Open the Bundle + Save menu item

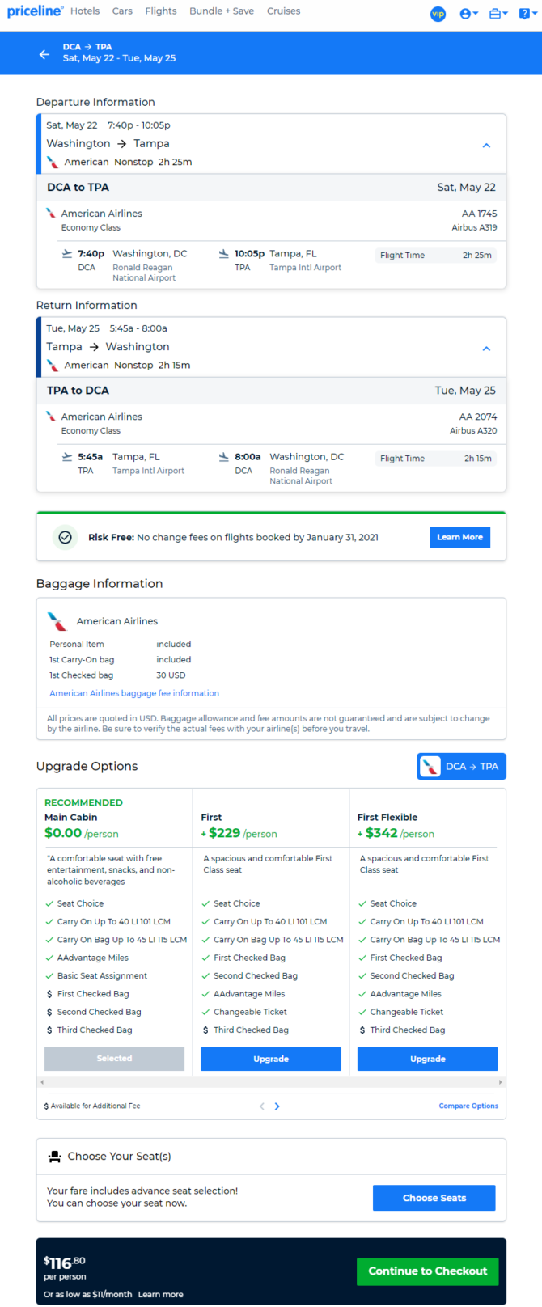(x=222, y=11)
